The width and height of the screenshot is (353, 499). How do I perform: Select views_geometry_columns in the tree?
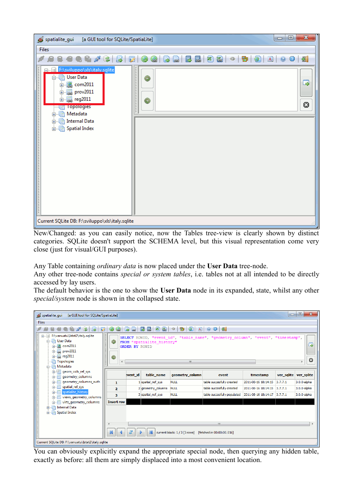[82, 397]
